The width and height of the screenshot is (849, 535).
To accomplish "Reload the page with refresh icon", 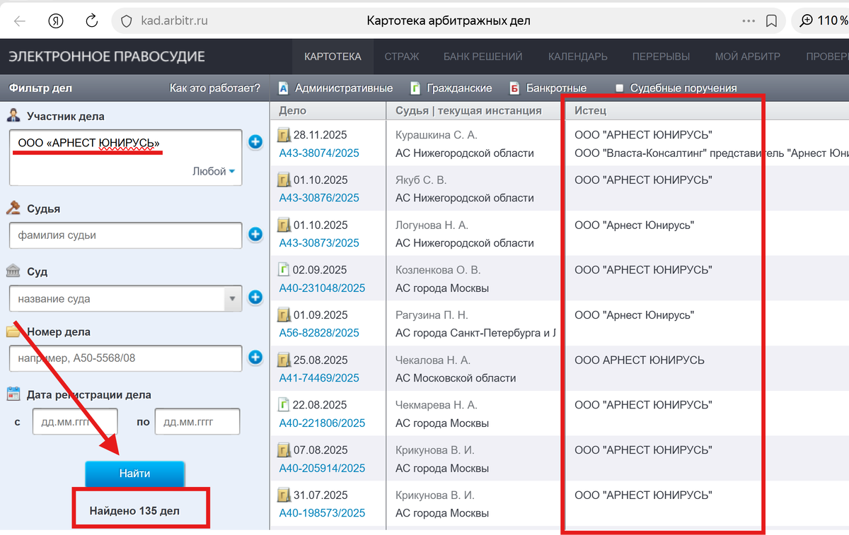I will click(x=91, y=20).
